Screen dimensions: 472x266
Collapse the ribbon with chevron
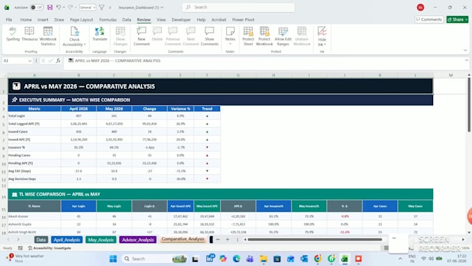[465, 50]
